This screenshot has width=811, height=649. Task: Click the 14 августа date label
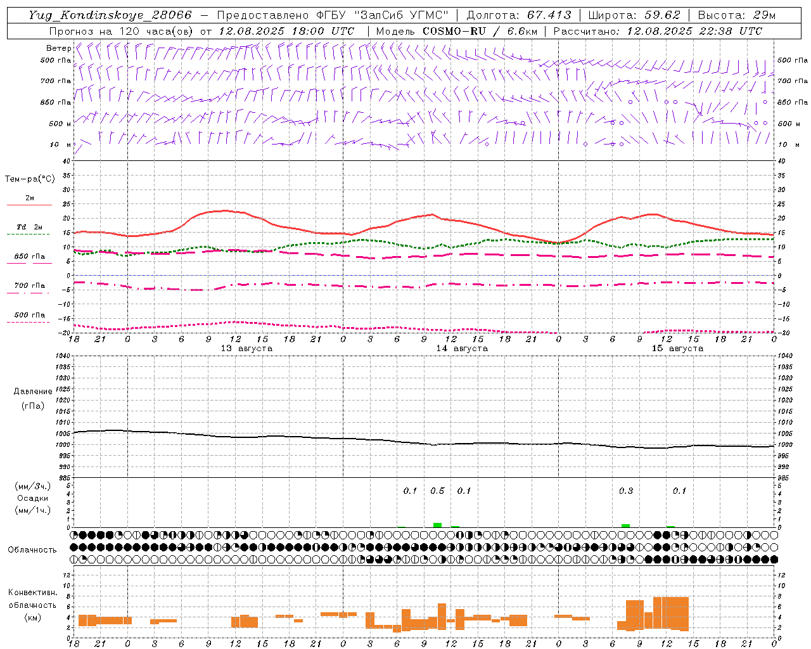462,349
